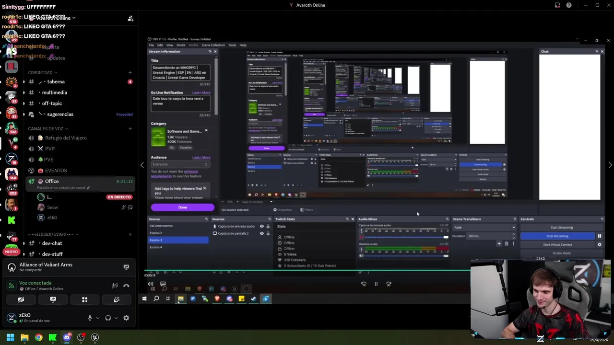614x345 pixels.
Task: Open Chrome from Windows taskbar
Action: click(x=38, y=337)
